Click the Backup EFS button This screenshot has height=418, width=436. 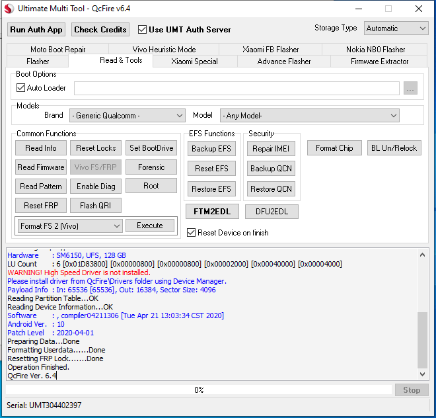pos(211,149)
